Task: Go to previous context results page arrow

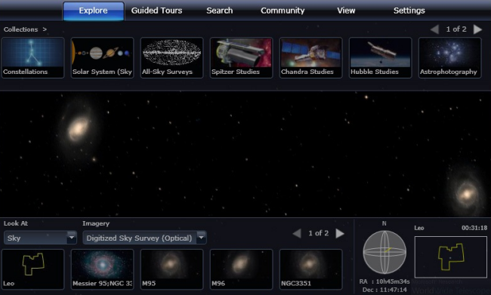Action: coord(297,233)
